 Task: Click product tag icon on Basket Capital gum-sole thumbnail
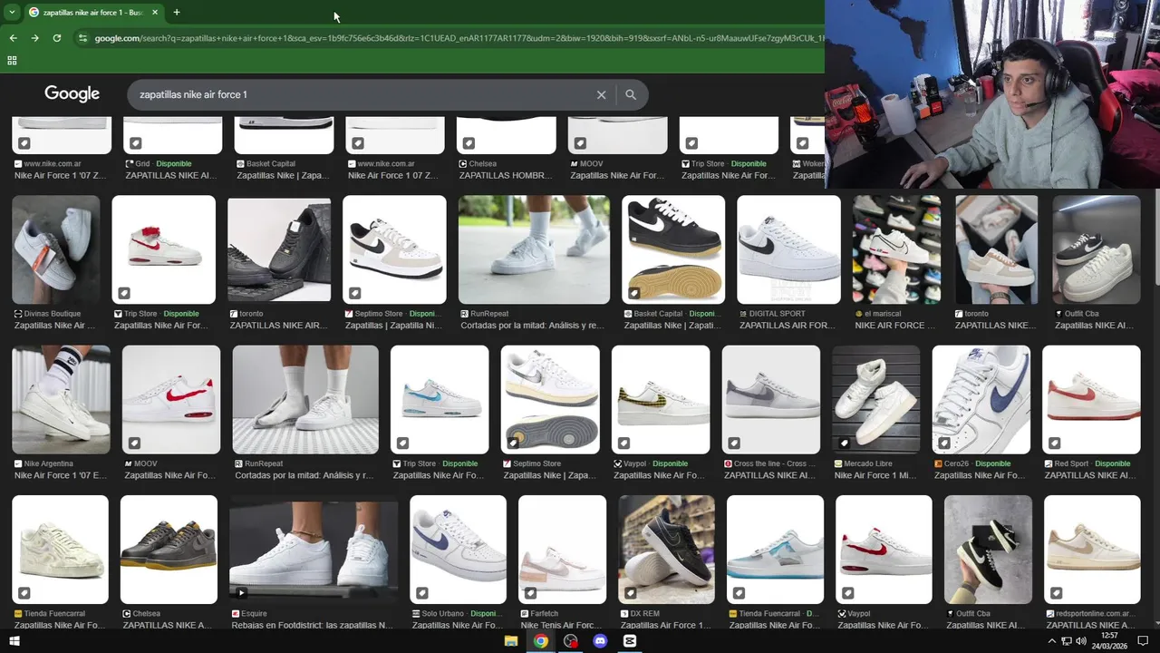click(634, 293)
